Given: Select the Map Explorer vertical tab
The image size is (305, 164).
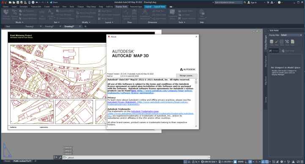Looking at the screenshot, I should coord(266,62).
